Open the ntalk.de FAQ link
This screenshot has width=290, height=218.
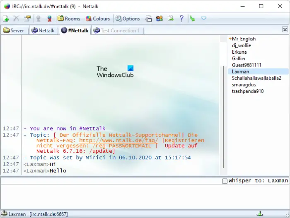(x=118, y=140)
